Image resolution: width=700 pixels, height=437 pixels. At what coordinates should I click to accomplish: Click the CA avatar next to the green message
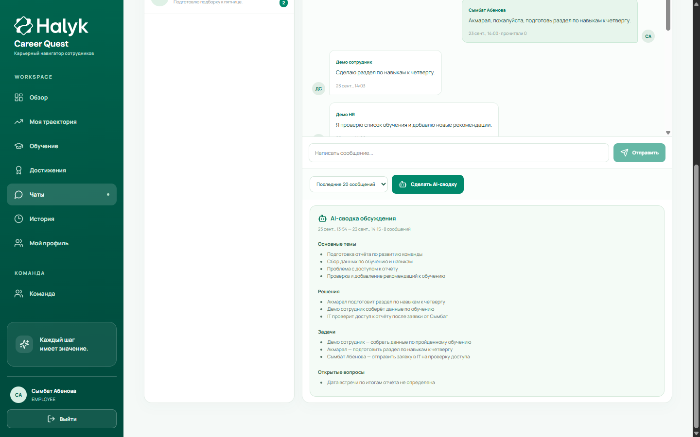(x=648, y=36)
